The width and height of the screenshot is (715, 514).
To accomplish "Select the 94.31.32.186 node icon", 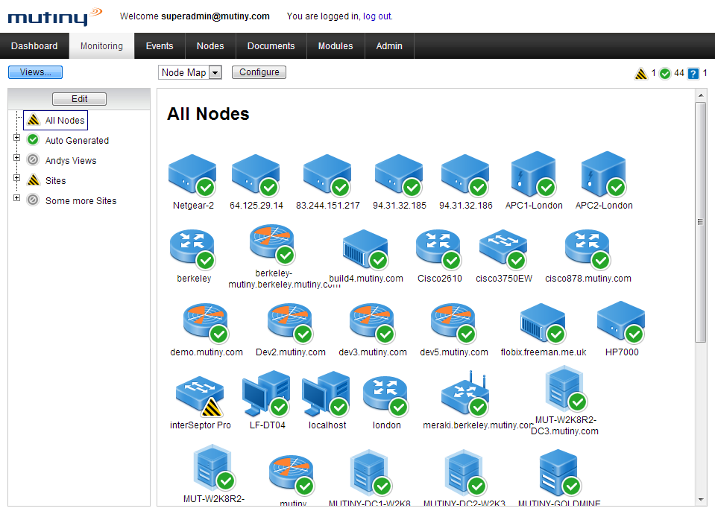I will click(465, 175).
